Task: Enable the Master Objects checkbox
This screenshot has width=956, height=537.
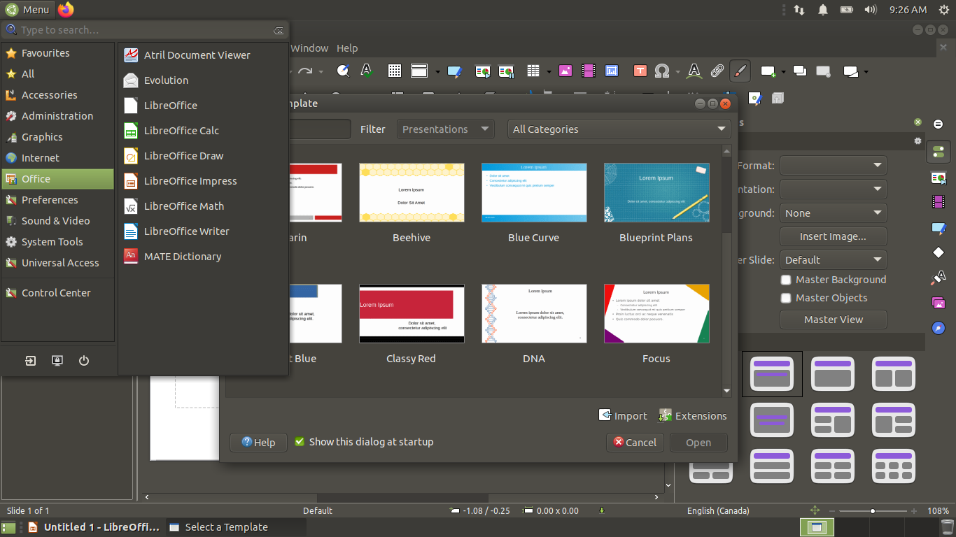Action: tap(786, 298)
